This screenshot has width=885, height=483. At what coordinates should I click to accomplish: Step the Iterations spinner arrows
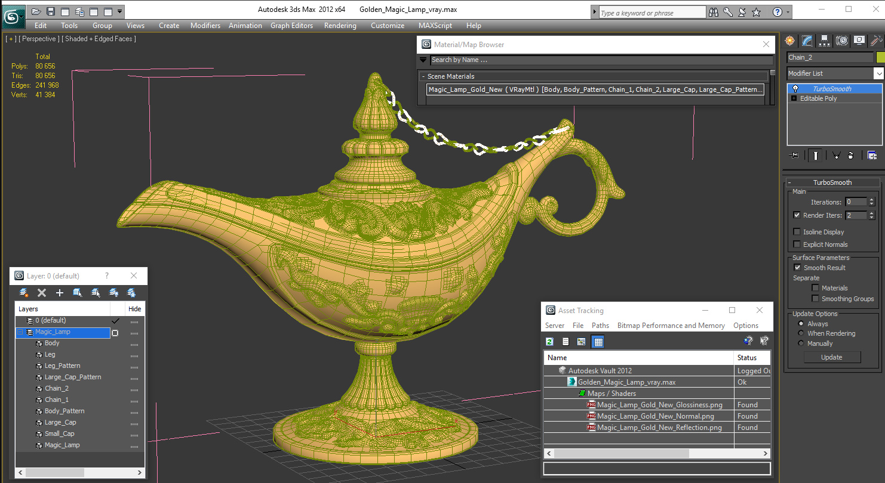(871, 202)
